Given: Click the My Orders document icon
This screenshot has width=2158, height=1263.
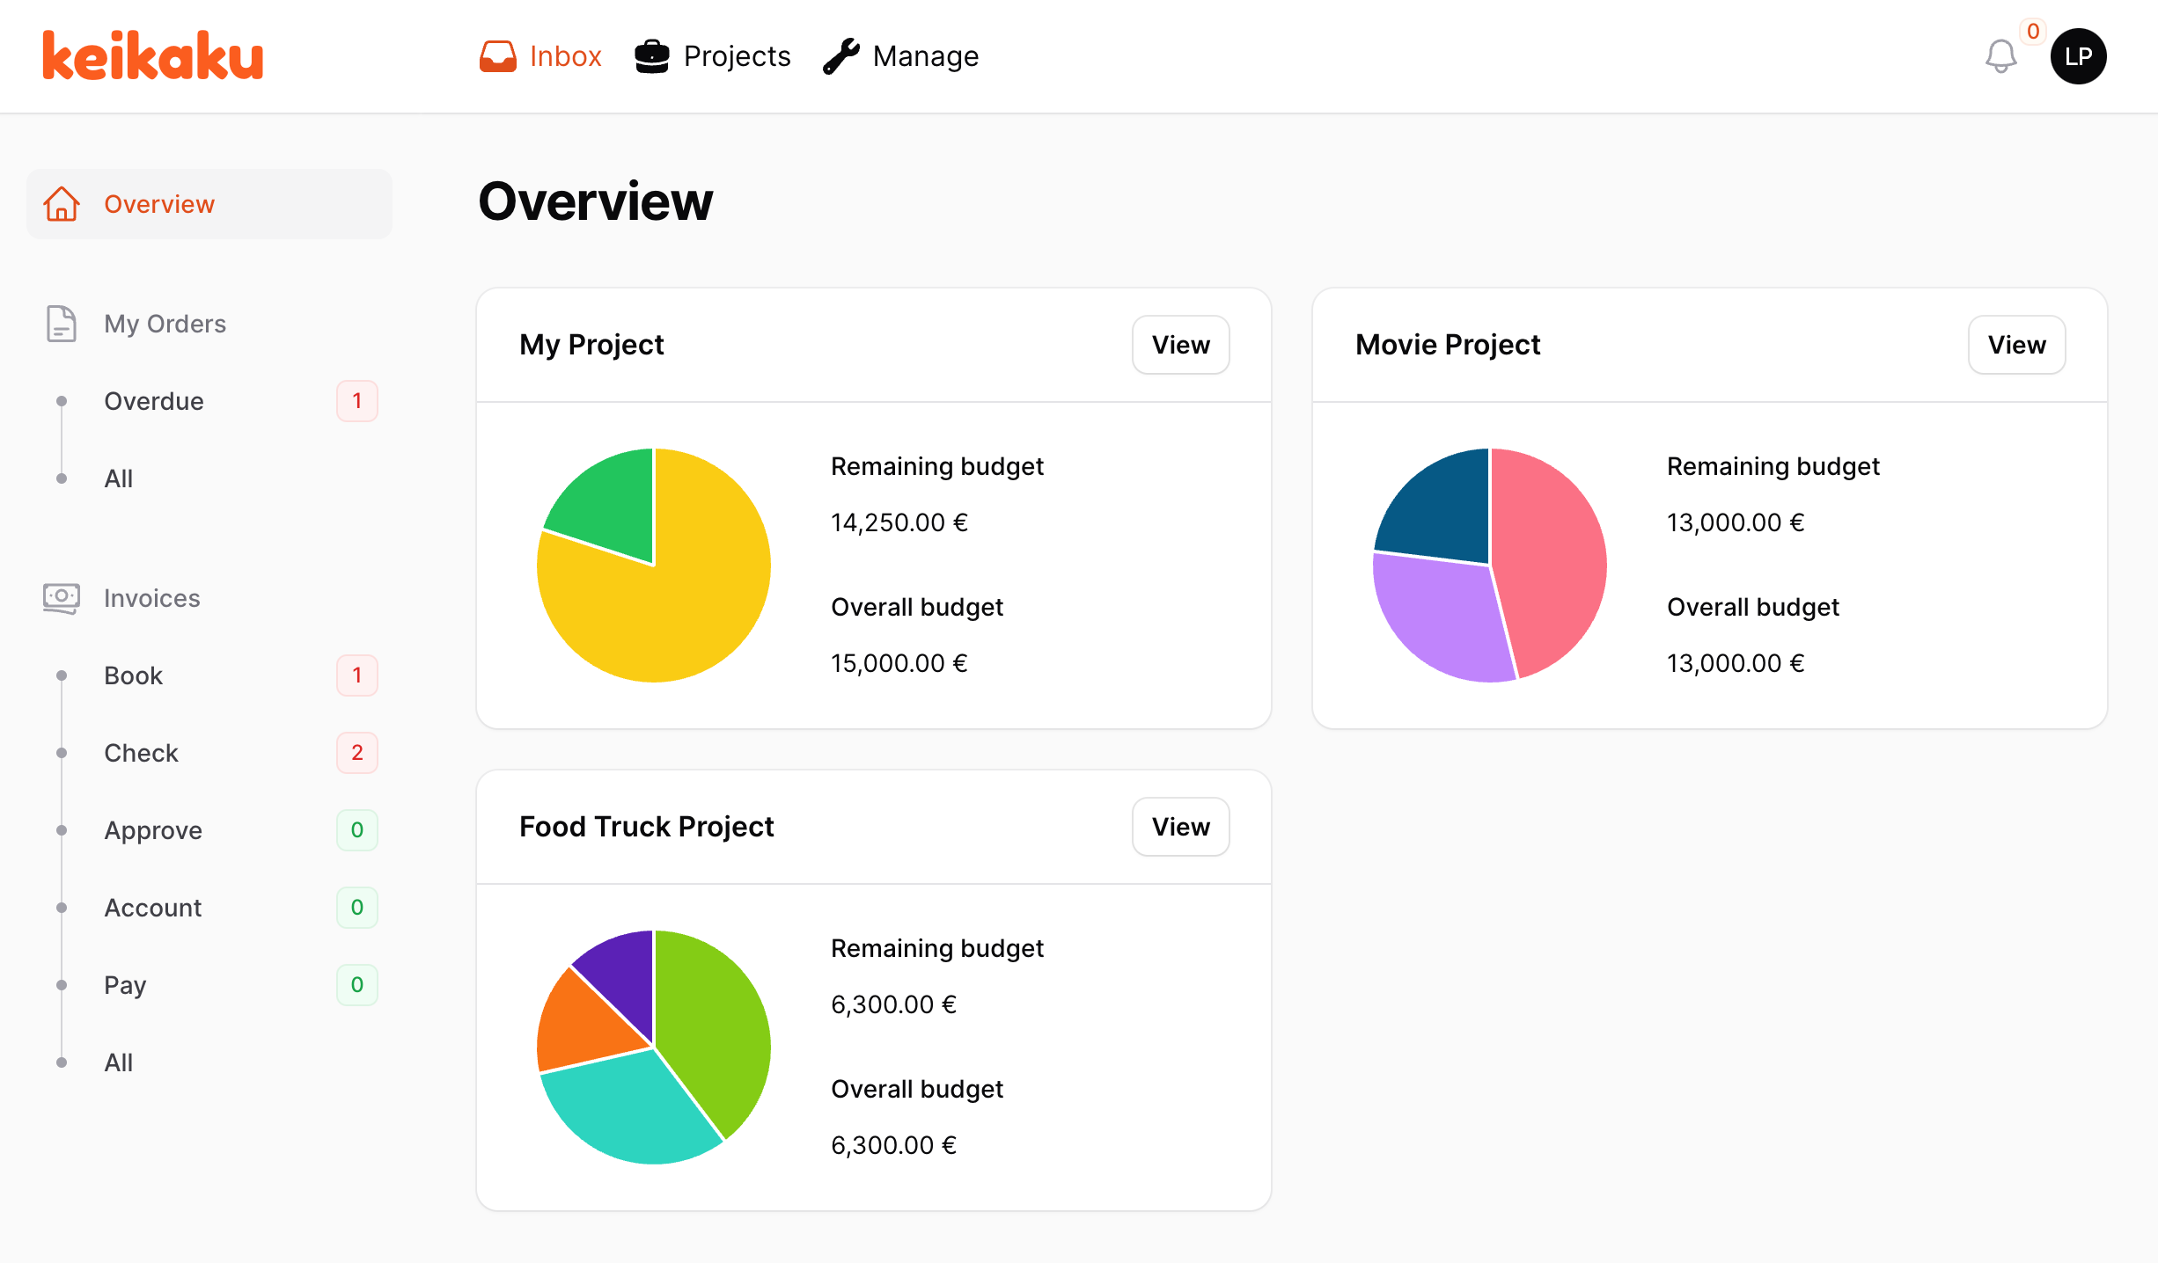Looking at the screenshot, I should click(x=62, y=324).
